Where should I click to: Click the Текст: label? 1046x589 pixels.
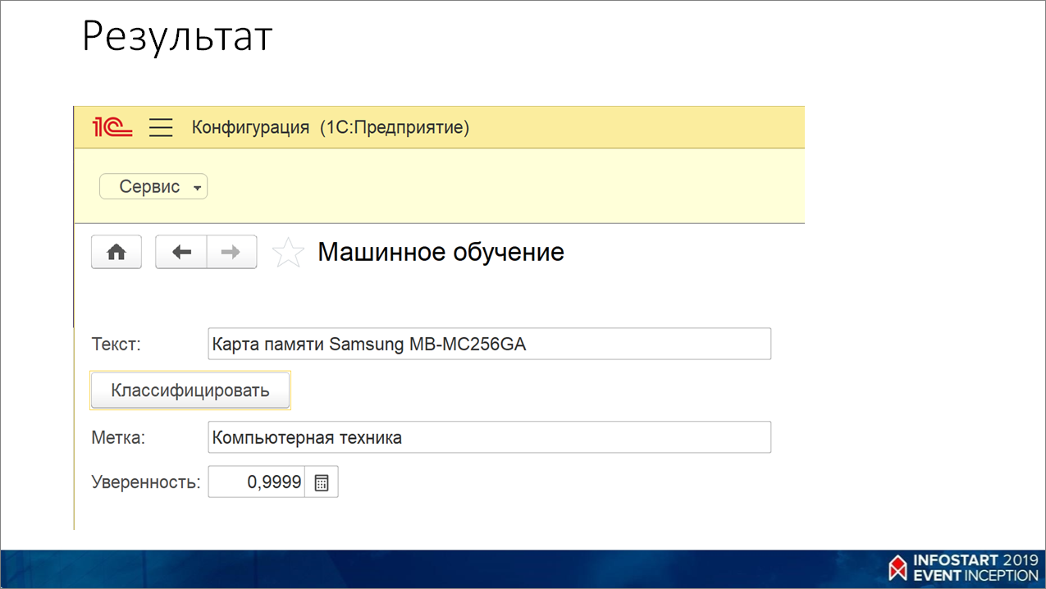tap(116, 344)
